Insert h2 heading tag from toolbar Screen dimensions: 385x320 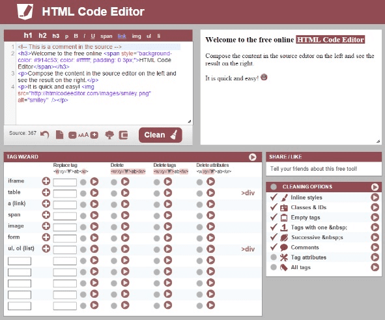click(42, 36)
